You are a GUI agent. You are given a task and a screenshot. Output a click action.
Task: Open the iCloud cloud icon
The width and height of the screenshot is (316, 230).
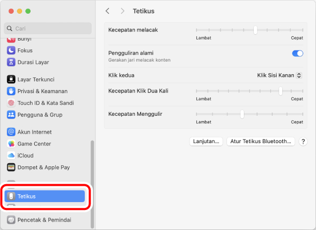11,155
